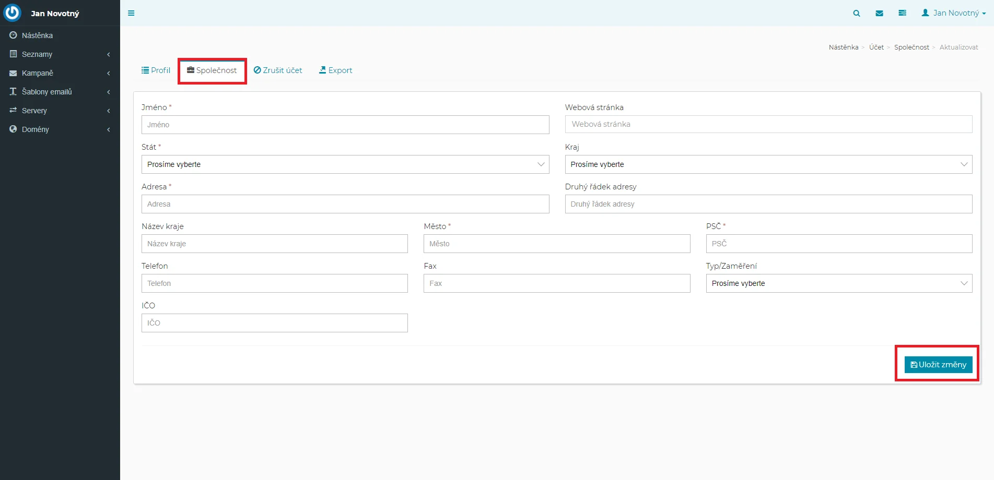Click the Účet breadcrumb link
The width and height of the screenshot is (994, 480).
876,47
